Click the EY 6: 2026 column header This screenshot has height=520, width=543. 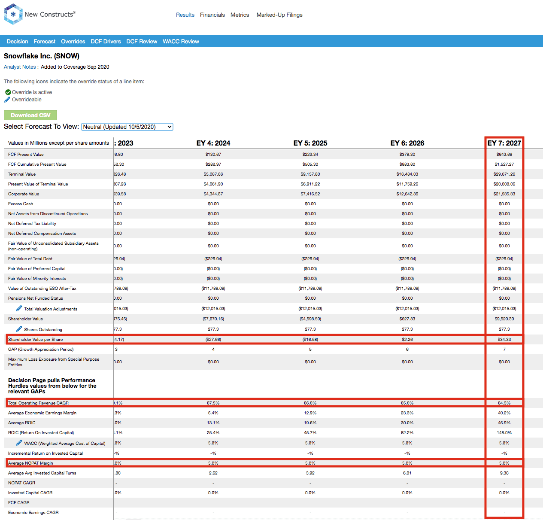pyautogui.click(x=407, y=143)
